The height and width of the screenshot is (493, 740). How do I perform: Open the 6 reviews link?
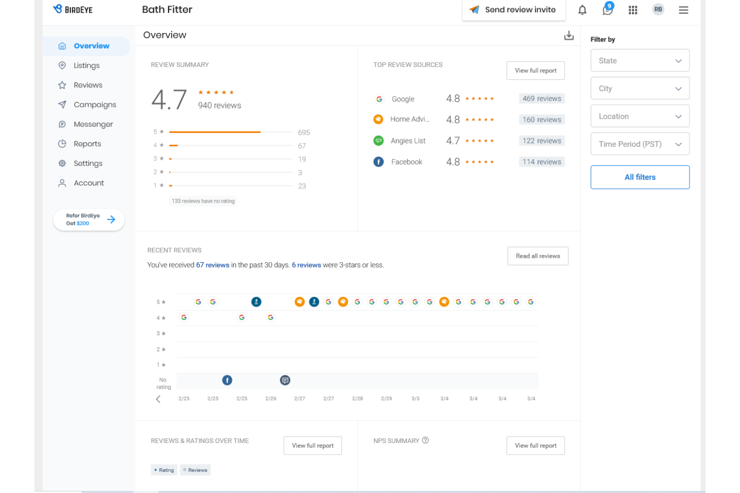pos(306,265)
